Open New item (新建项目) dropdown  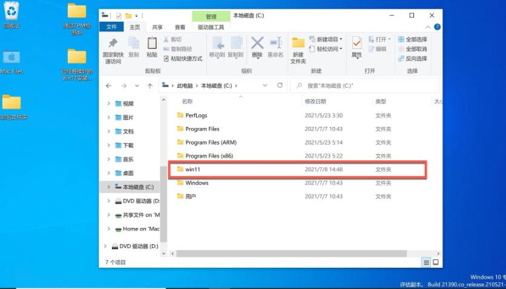point(326,39)
